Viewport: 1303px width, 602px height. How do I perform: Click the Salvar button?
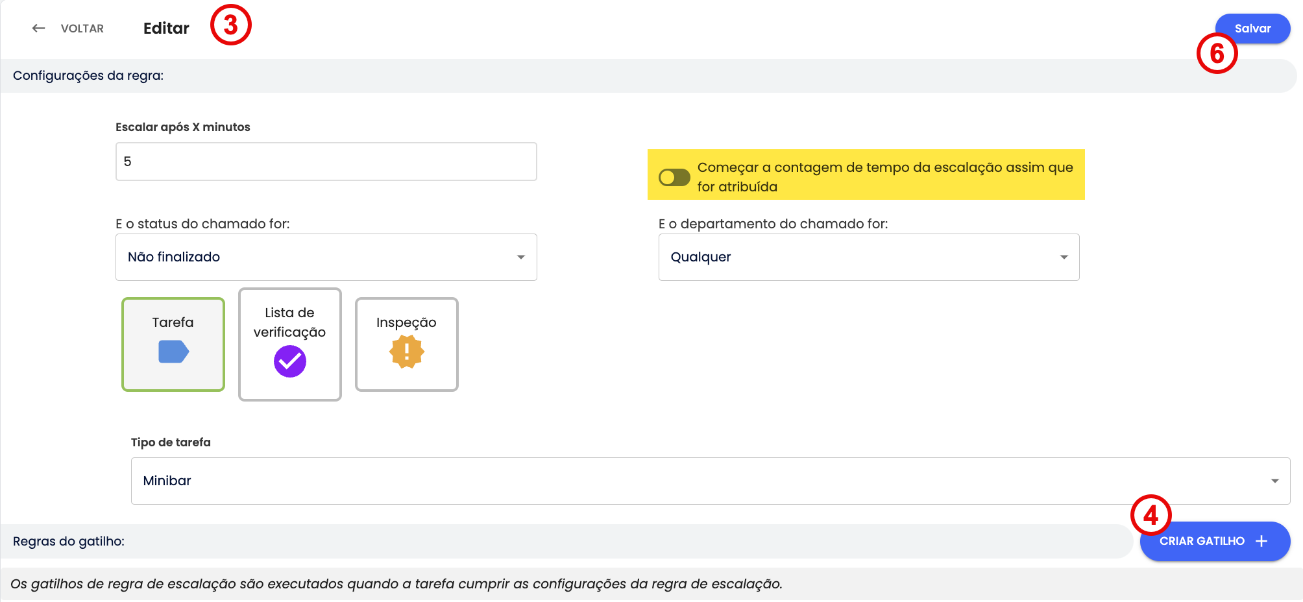(x=1252, y=29)
